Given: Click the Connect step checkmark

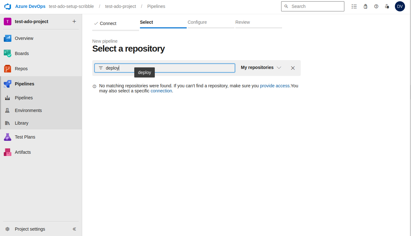Looking at the screenshot, I should (x=96, y=23).
